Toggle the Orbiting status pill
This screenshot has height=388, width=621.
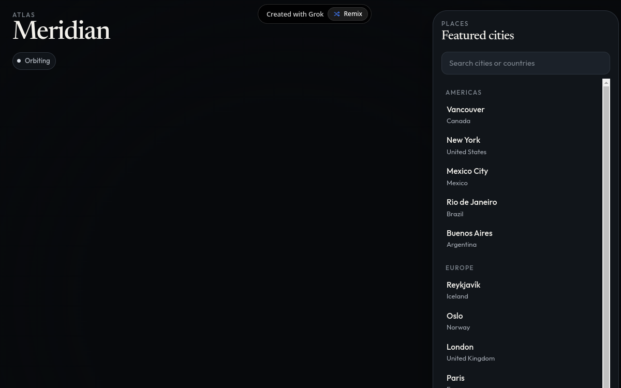[x=34, y=61]
